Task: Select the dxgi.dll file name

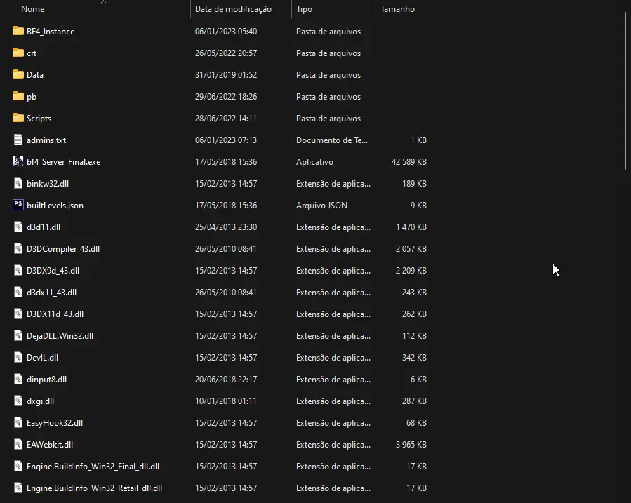Action: 40,401
